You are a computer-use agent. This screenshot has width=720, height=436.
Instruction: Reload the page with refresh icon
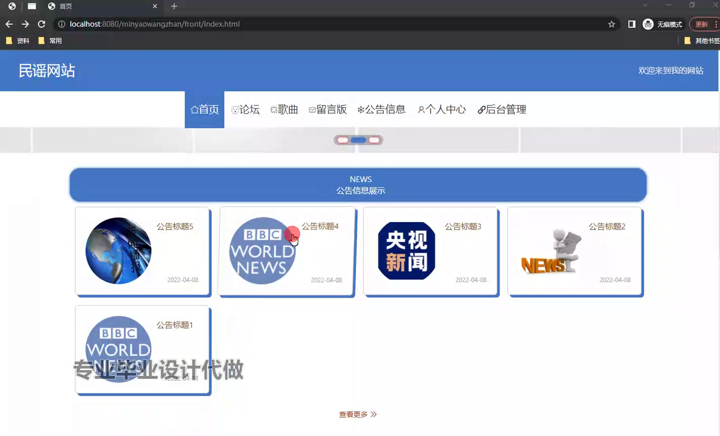pos(41,24)
